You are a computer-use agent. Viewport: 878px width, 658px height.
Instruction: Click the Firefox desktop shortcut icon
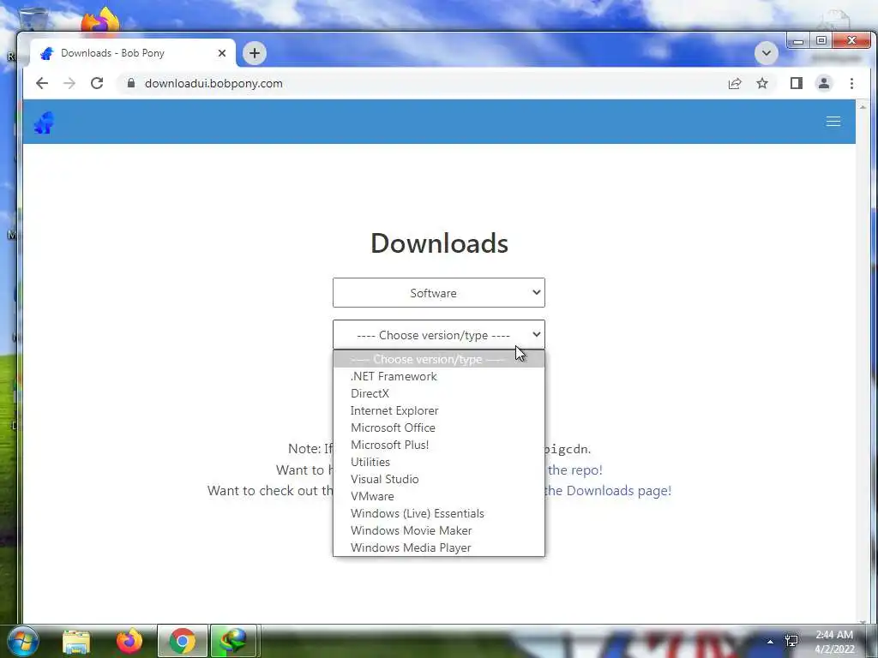101,21
